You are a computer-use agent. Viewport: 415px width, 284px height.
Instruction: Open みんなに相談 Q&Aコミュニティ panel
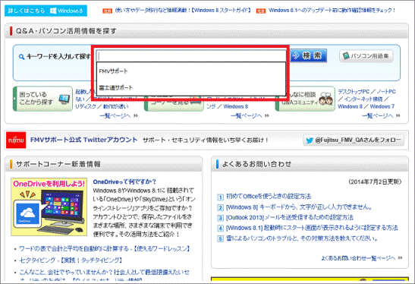(305, 99)
